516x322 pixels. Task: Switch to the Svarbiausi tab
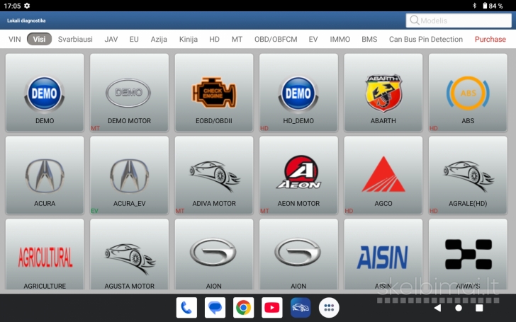[75, 40]
